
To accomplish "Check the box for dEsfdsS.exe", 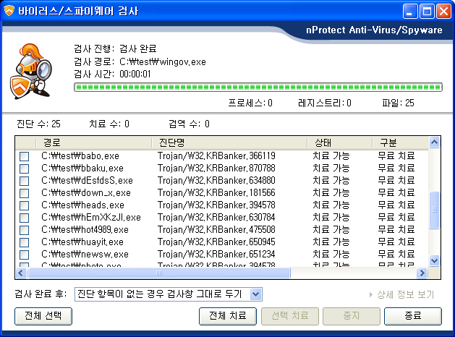I will point(25,181).
